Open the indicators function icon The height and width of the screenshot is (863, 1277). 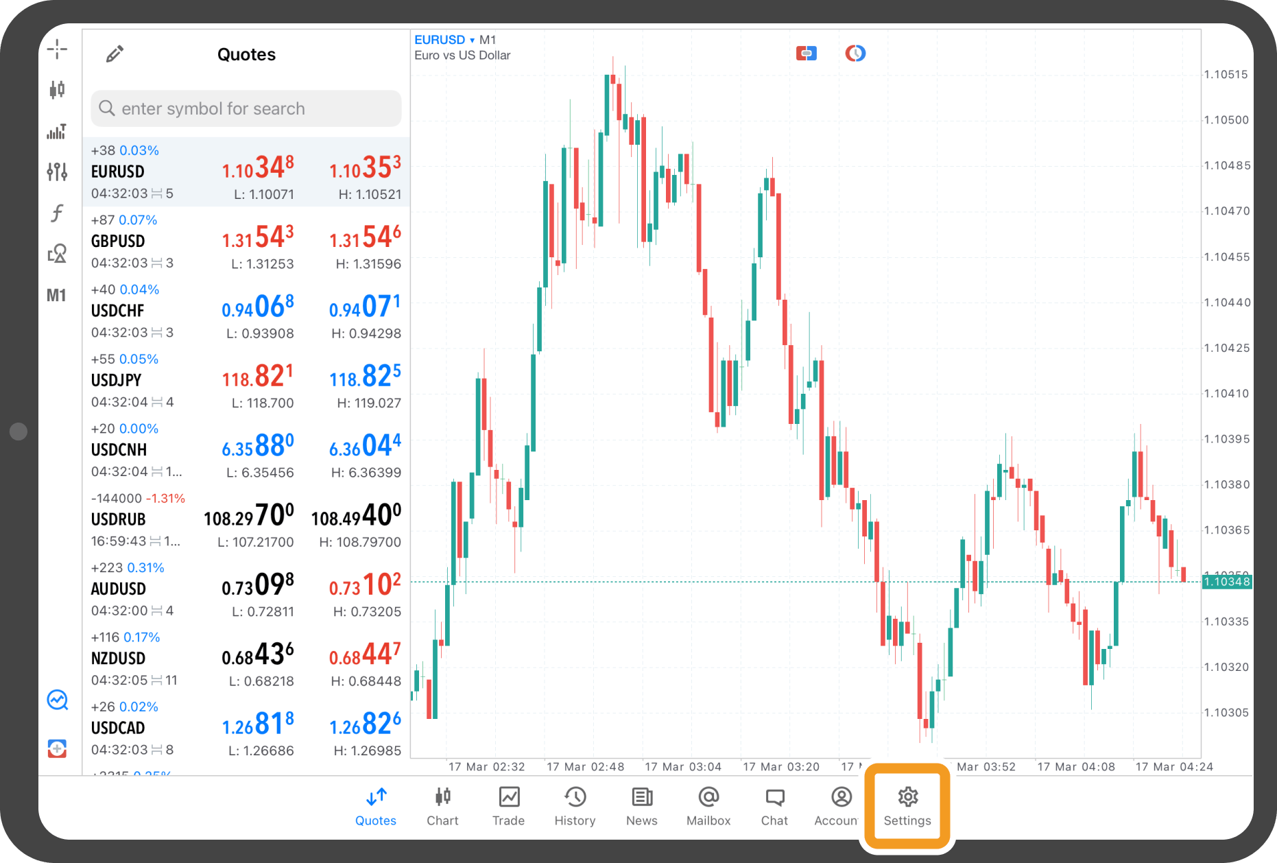click(58, 213)
